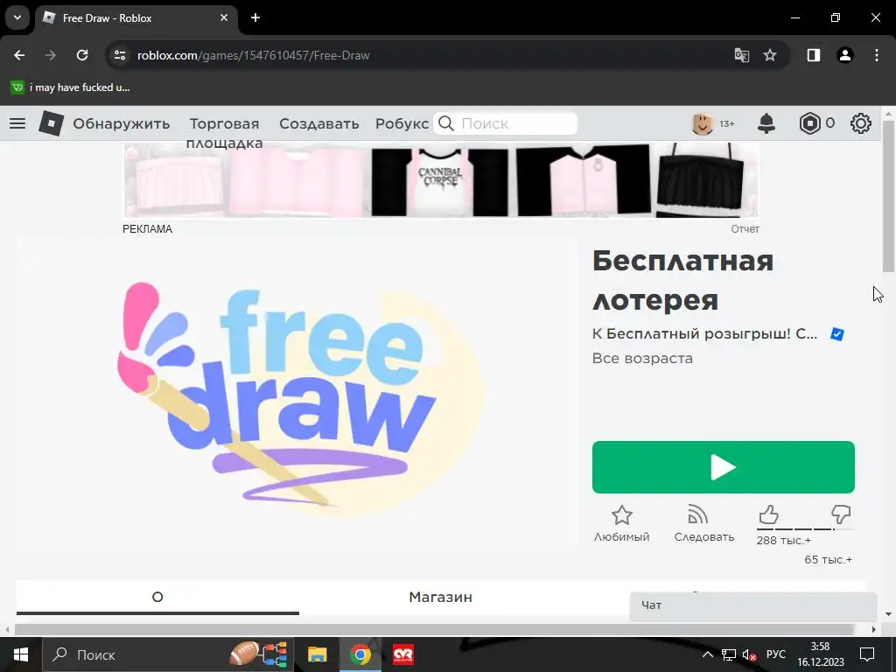Open Торговая площадка navigation item
Viewport: 896px width, 672px height.
(224, 133)
